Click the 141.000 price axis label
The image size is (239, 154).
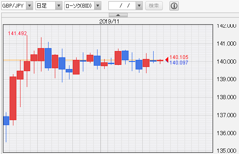226,44
